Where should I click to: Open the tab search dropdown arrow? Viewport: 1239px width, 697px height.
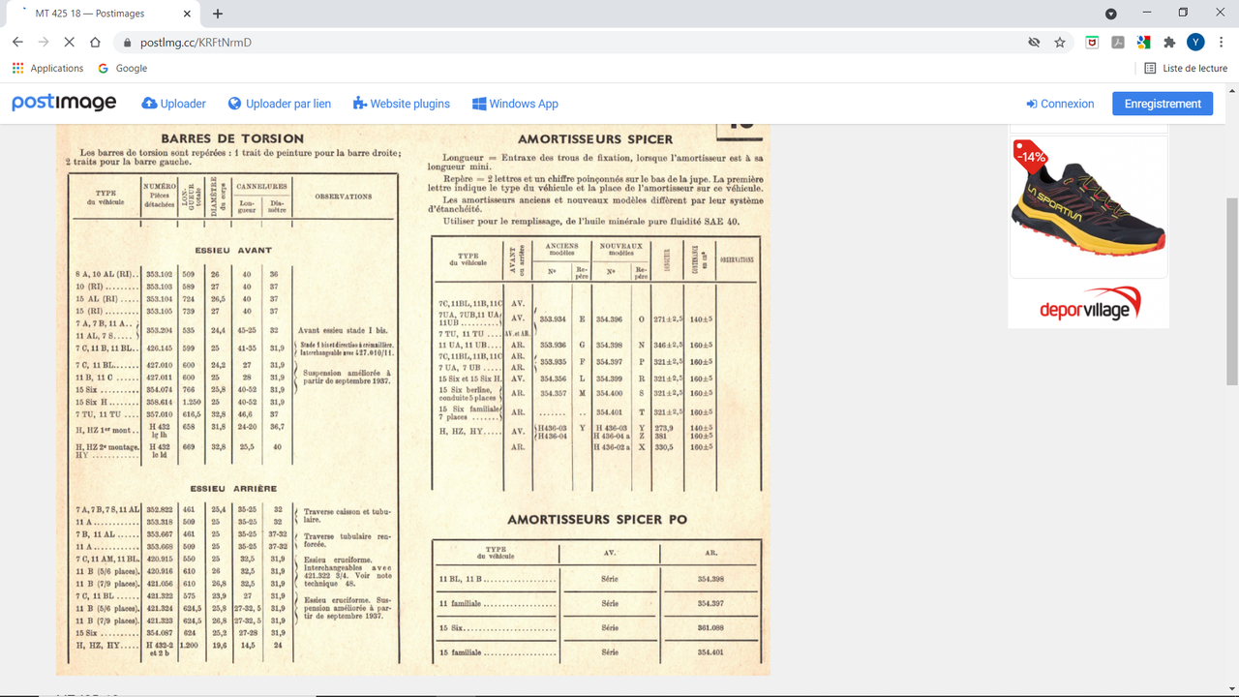tap(1111, 14)
